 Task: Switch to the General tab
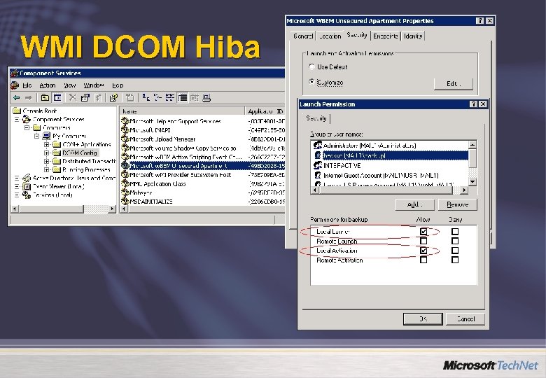tap(303, 36)
